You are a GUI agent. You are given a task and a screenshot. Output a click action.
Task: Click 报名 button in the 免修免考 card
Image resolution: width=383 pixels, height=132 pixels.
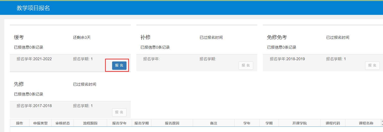(372, 65)
